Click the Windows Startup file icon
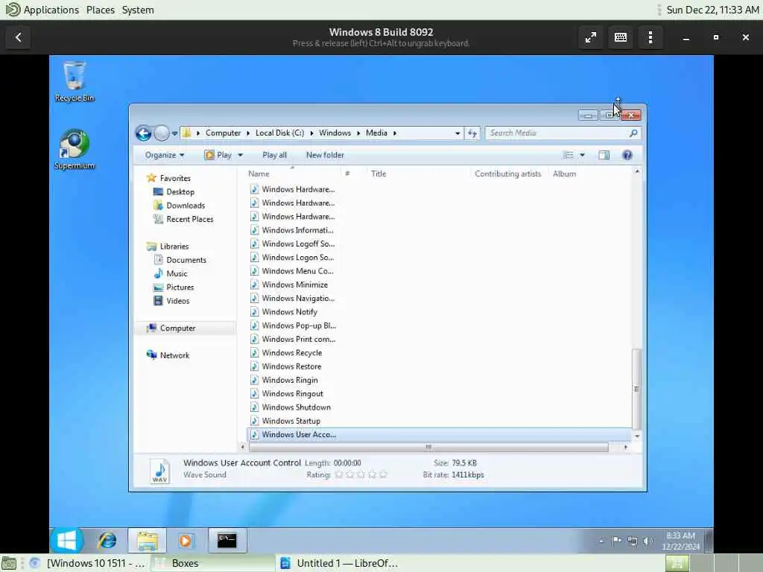This screenshot has width=763, height=572. [x=254, y=421]
